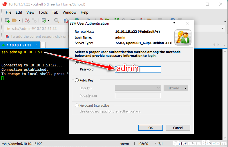Click the Passphrase input field
The width and height of the screenshot is (228, 147).
[x=138, y=95]
